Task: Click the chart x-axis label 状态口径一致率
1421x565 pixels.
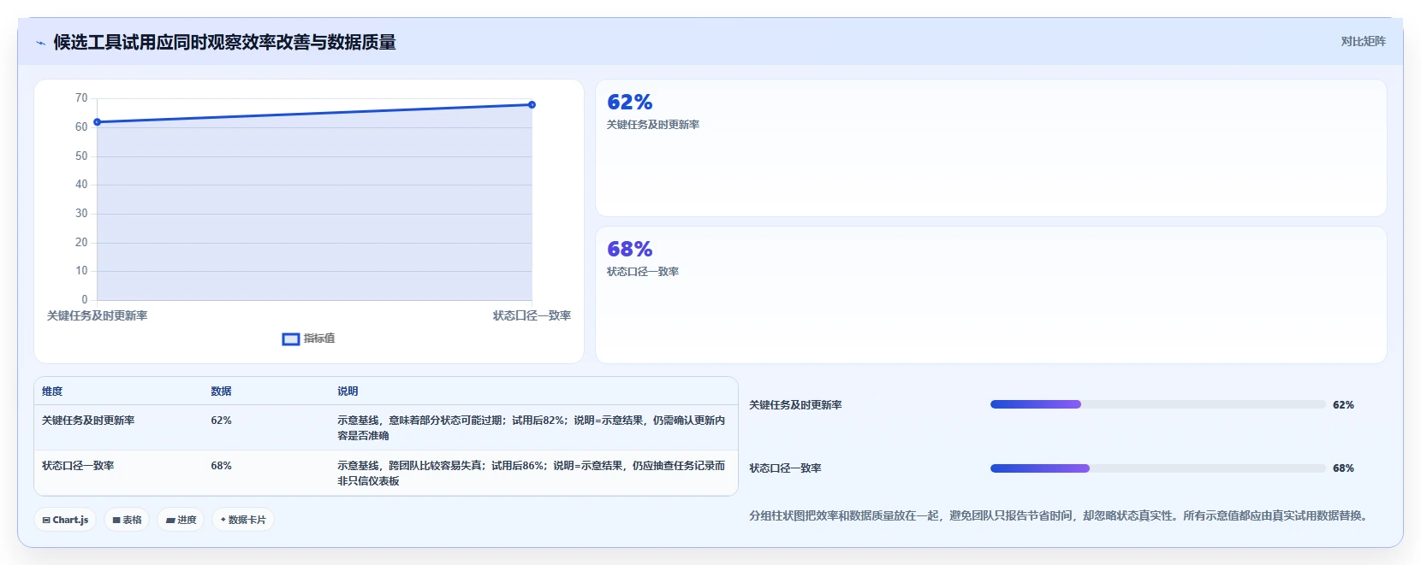Action: 532,315
